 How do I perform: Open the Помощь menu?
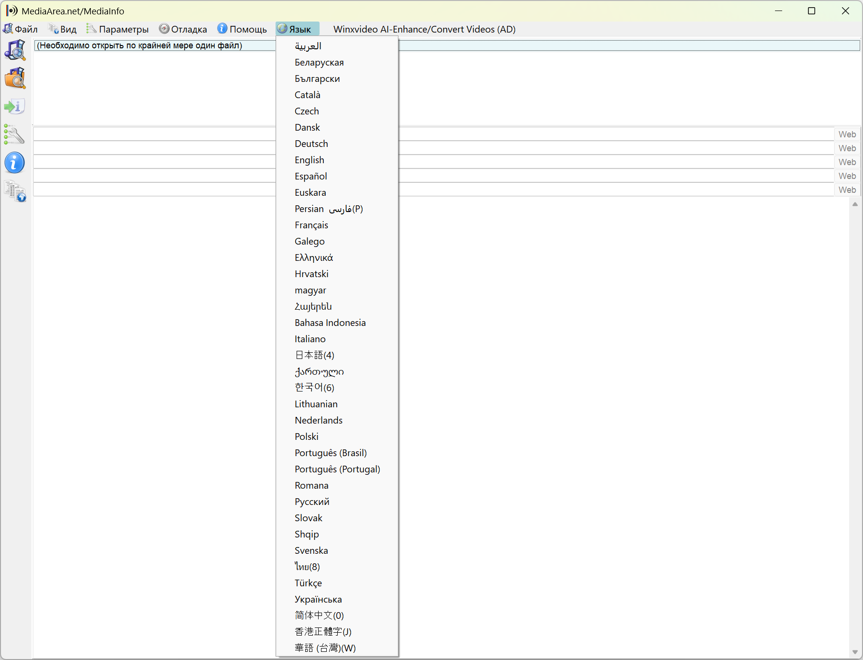click(242, 29)
